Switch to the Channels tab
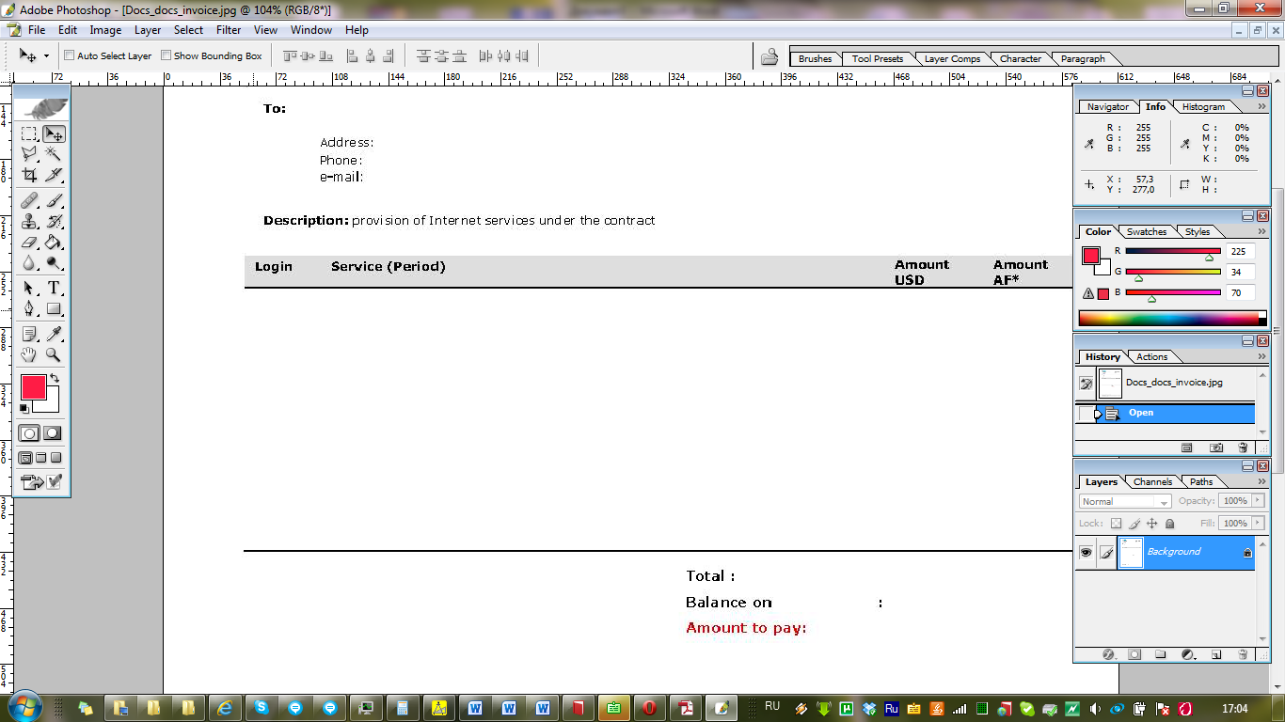 point(1152,482)
